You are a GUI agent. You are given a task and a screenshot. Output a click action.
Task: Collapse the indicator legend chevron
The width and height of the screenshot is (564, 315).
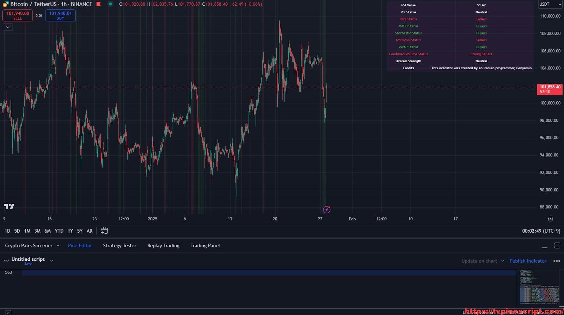tap(8, 27)
